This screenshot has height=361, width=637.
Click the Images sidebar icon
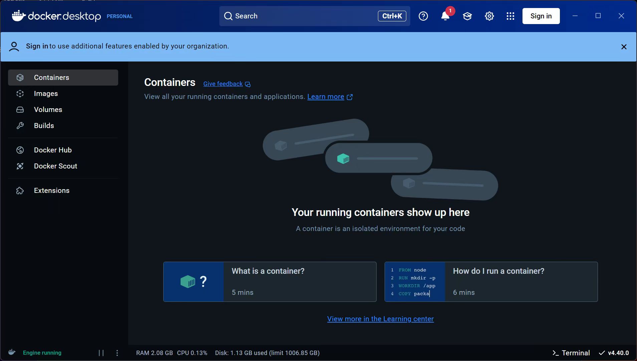20,94
